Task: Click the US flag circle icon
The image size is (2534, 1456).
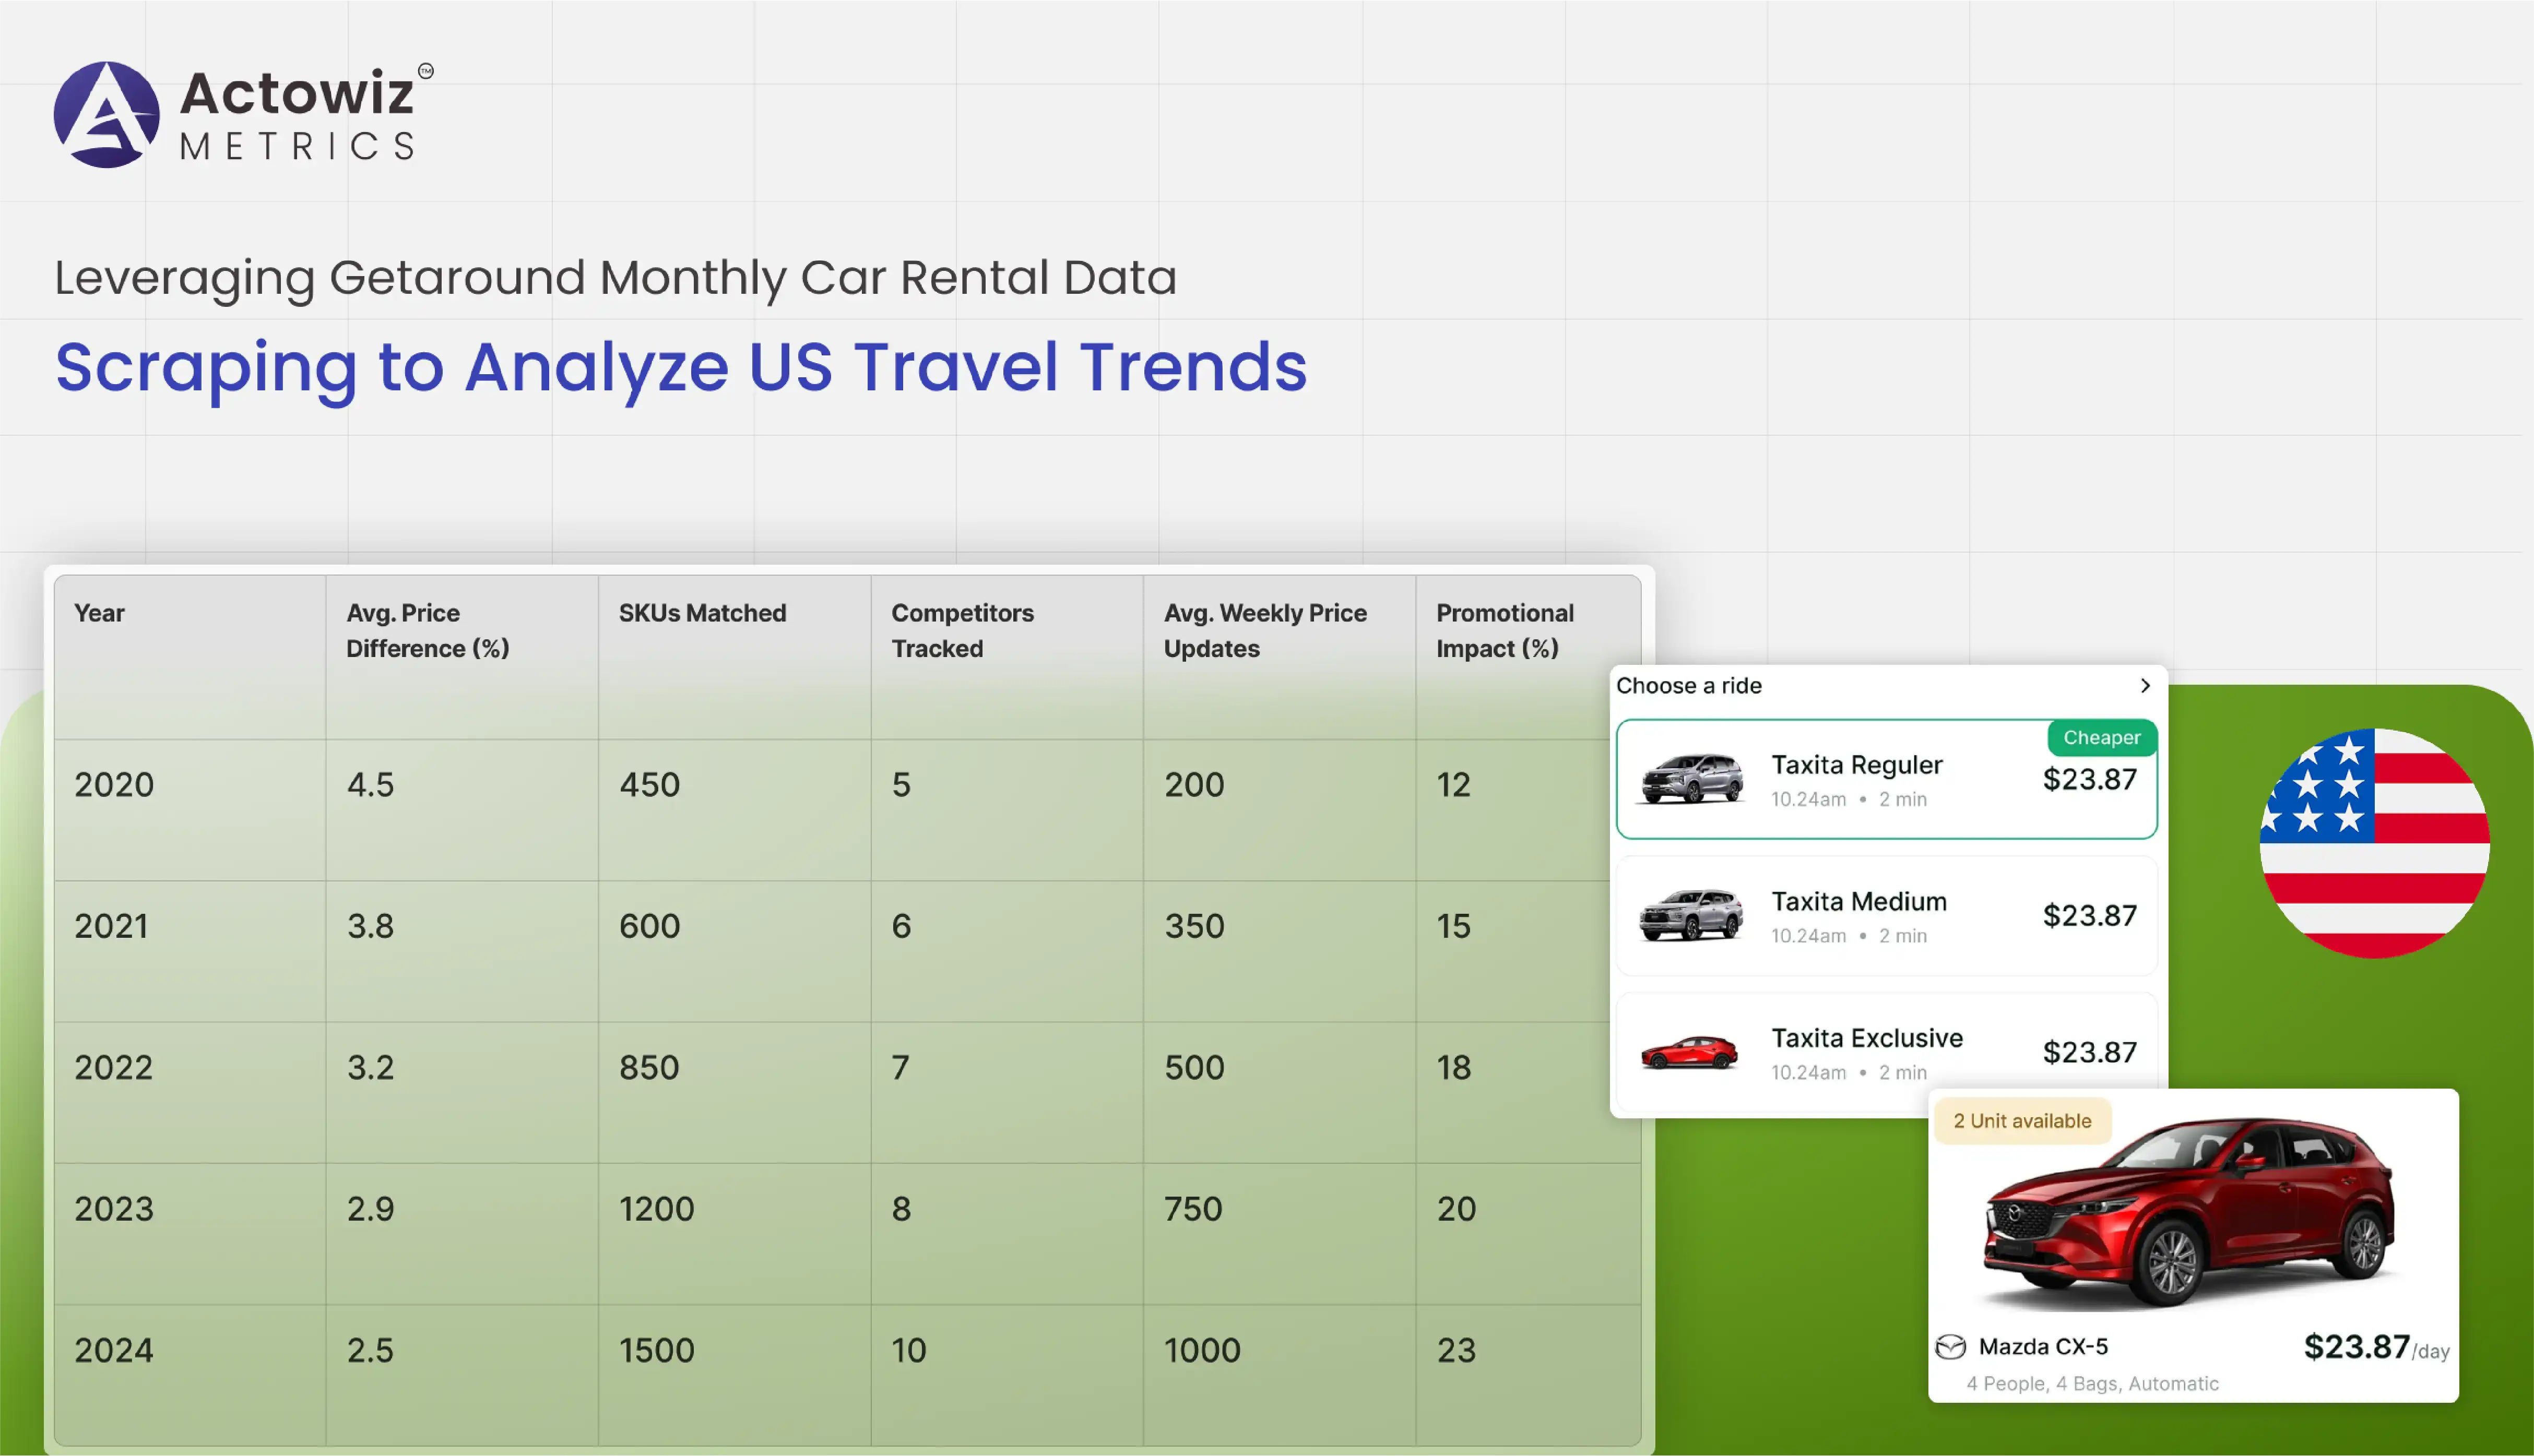Action: (x=2374, y=843)
